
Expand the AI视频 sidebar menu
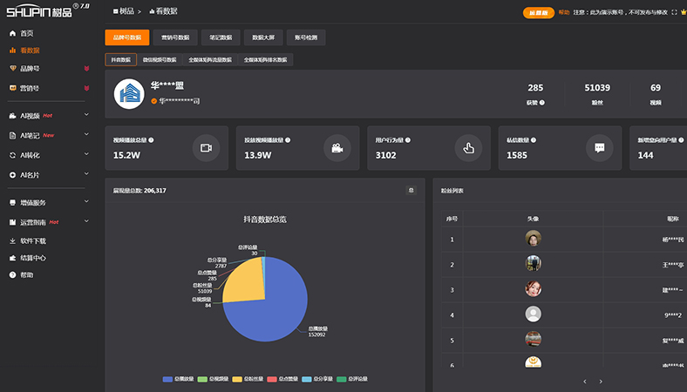[85, 115]
